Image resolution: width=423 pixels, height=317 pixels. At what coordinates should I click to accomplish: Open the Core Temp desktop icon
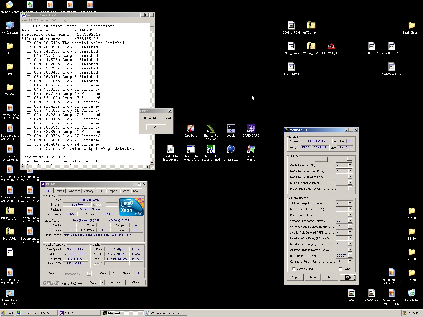(191, 131)
